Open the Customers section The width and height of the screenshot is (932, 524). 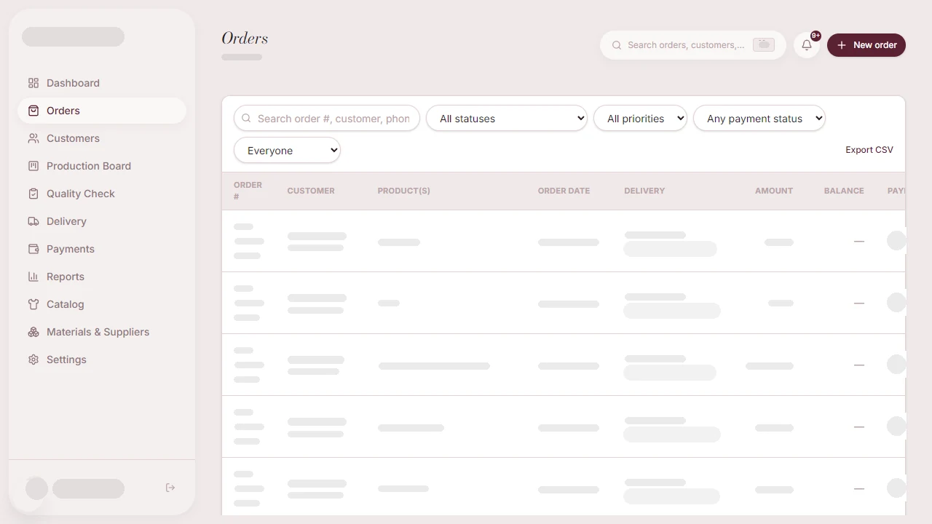(x=102, y=138)
